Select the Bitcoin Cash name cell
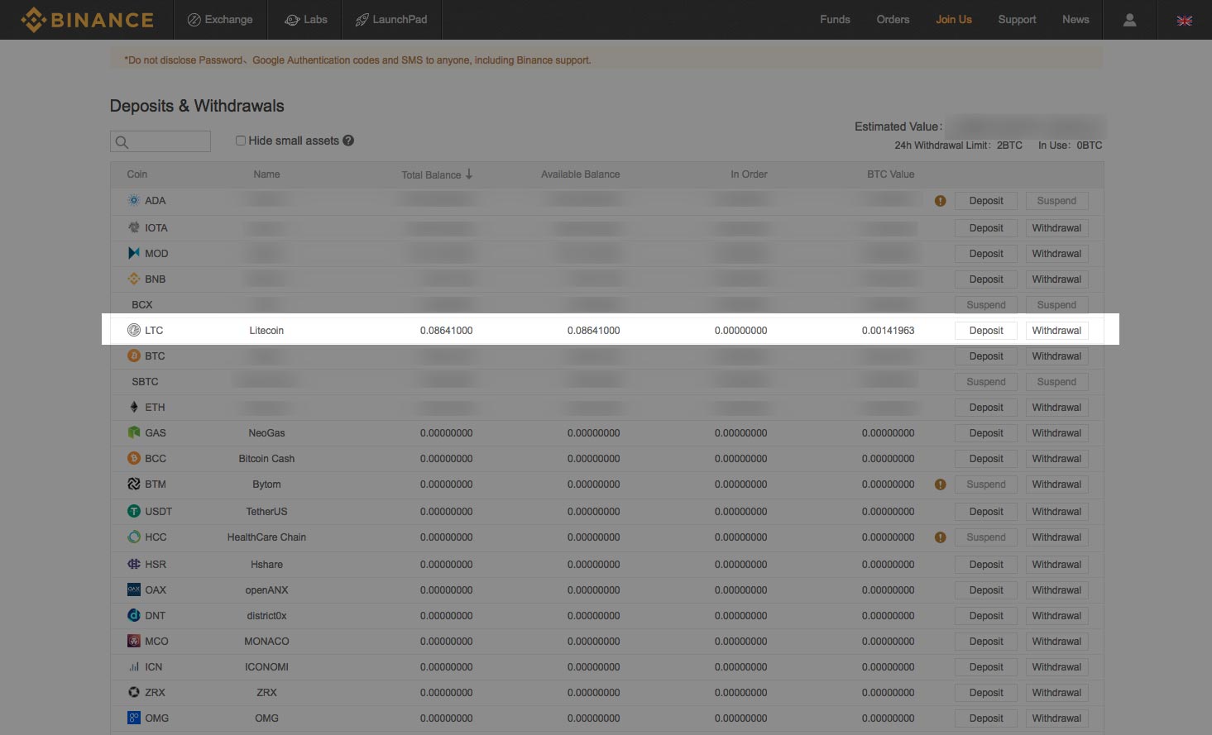 pyautogui.click(x=266, y=458)
